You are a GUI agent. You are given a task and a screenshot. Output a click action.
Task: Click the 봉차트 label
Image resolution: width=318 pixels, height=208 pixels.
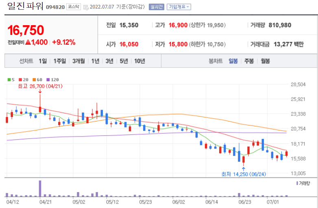click(216, 61)
